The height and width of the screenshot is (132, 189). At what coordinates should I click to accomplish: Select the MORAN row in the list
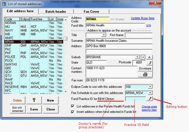pyautogui.click(x=34, y=23)
